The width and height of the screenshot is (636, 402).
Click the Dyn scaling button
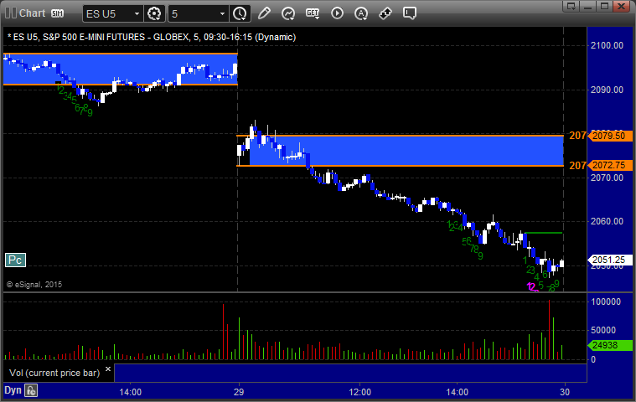(13, 390)
